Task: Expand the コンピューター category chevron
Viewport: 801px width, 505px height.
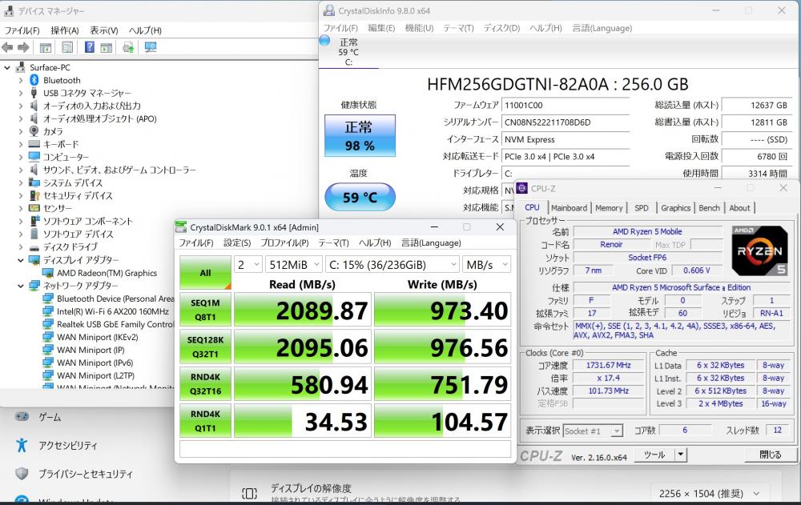Action: [x=21, y=157]
